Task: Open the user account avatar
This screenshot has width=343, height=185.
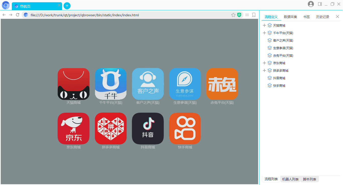Action: [311, 4]
